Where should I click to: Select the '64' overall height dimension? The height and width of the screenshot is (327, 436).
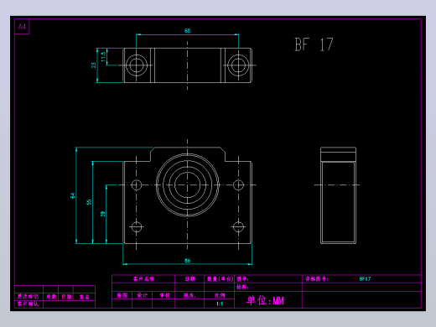tap(73, 195)
